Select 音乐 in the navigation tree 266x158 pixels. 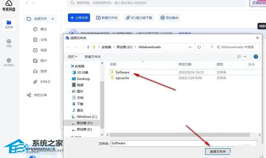point(78,110)
